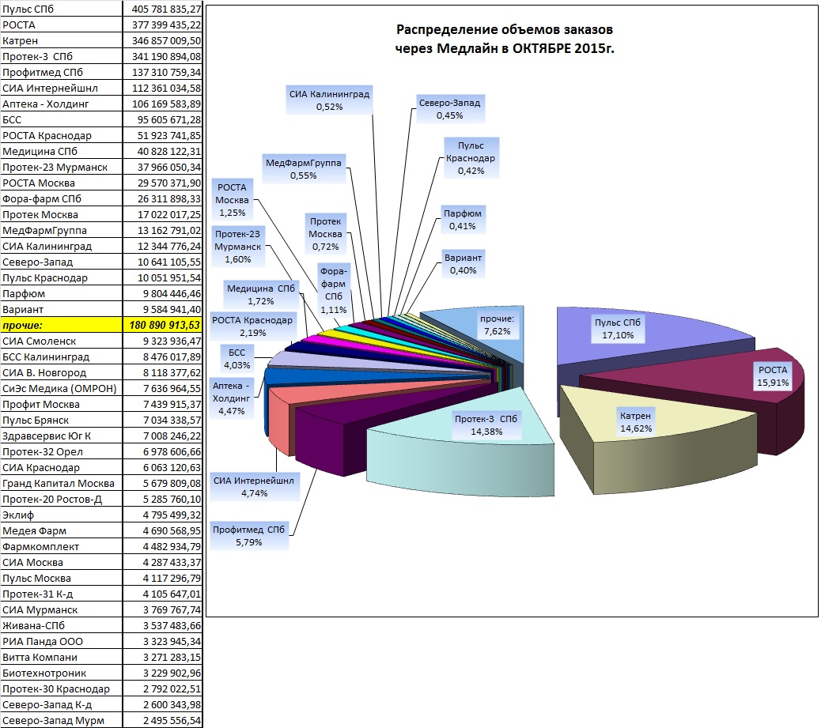825x728 pixels.
Task: Click the 'Северо-Запад 0,45%' data label
Action: (x=450, y=109)
